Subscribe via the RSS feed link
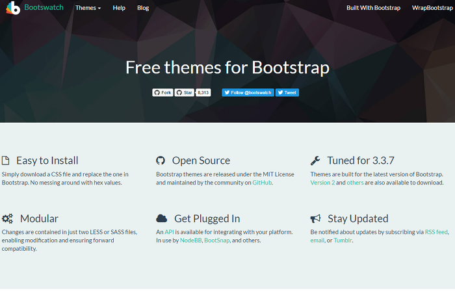Image resolution: width=455 pixels, height=297 pixels. [436, 232]
